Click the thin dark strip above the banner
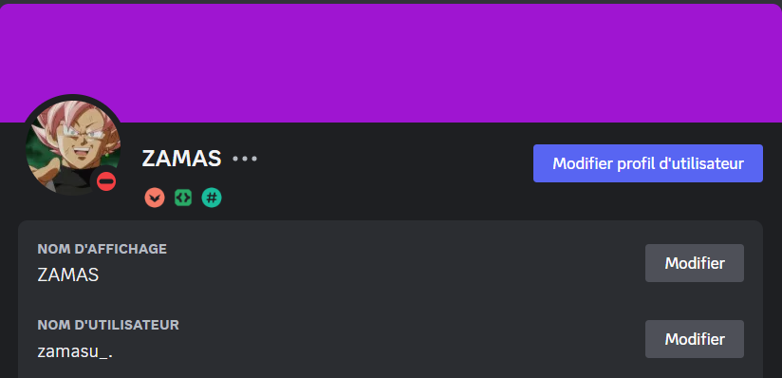Screen dimensions: 782x378 point(391,2)
